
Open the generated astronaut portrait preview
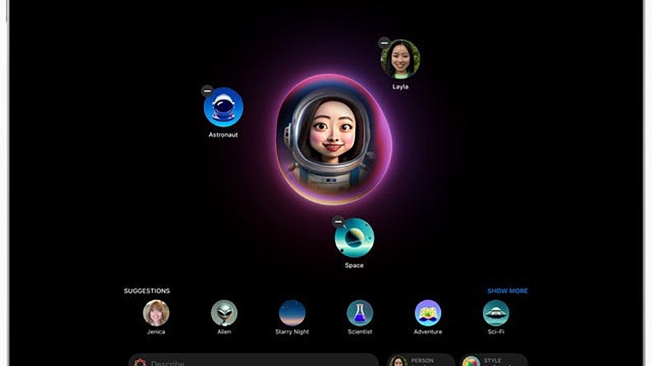pyautogui.click(x=334, y=140)
